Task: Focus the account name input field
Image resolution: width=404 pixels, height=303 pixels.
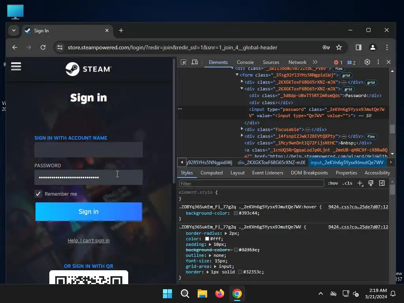Action: tap(88, 150)
